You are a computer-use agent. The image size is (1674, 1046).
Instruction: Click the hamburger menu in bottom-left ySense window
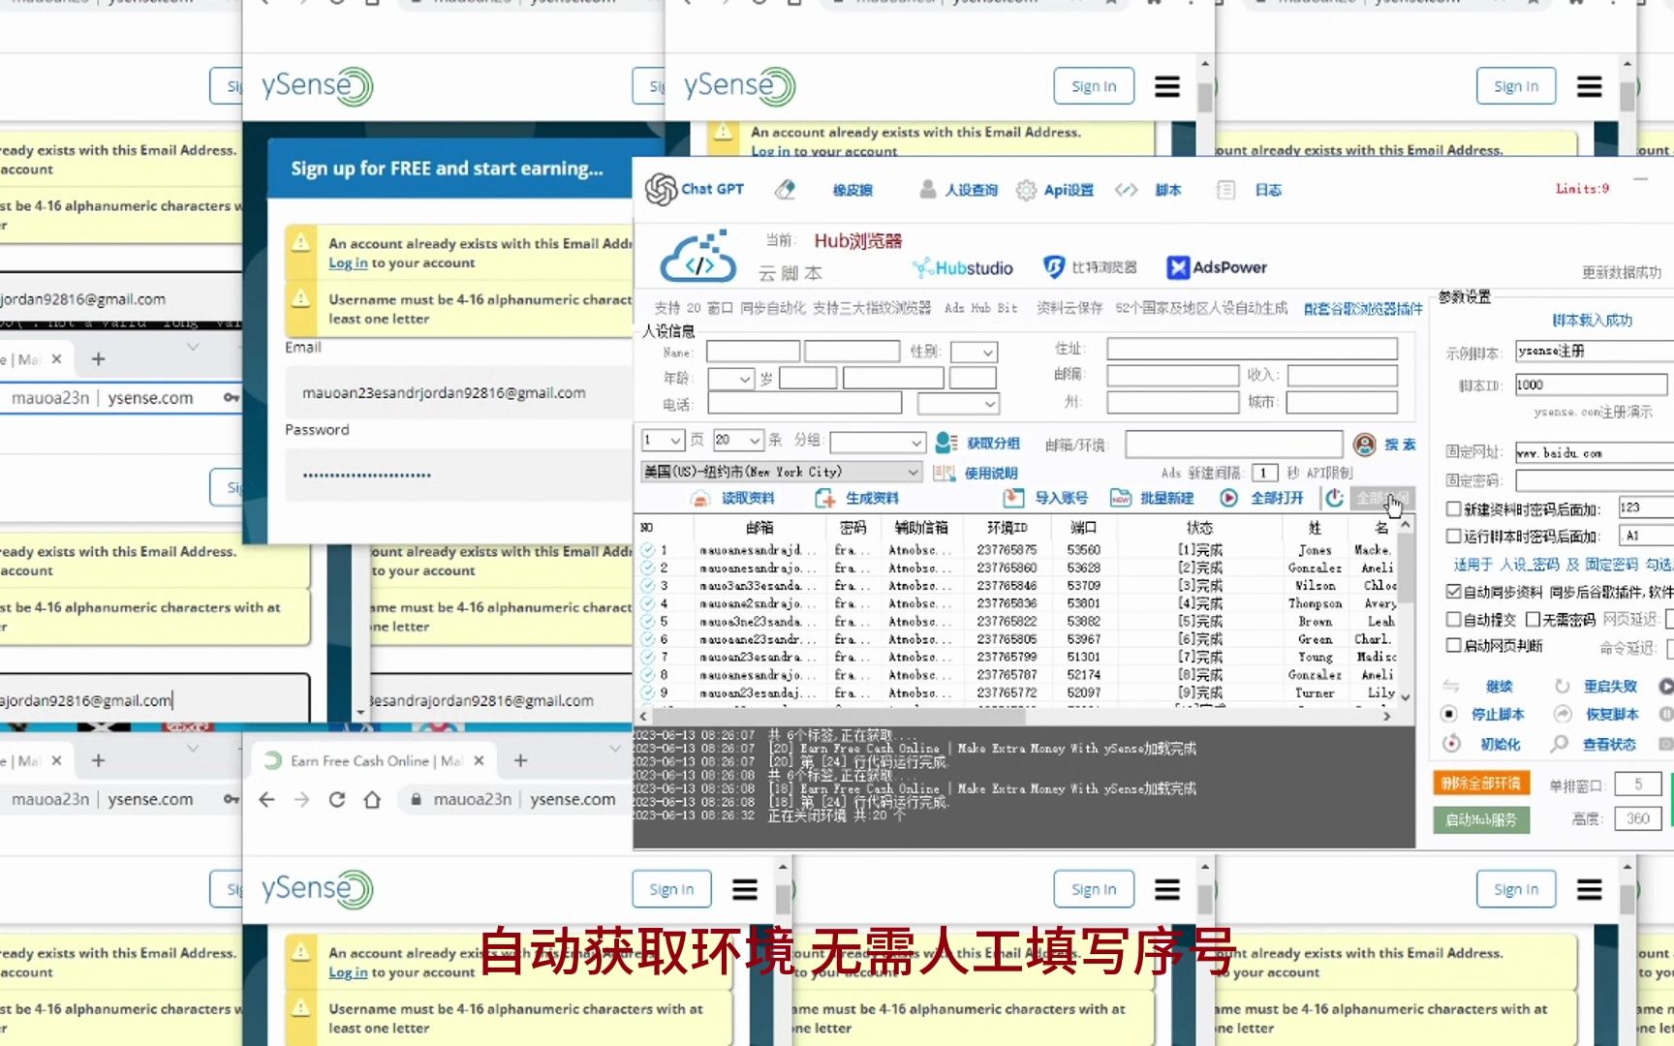[745, 889]
